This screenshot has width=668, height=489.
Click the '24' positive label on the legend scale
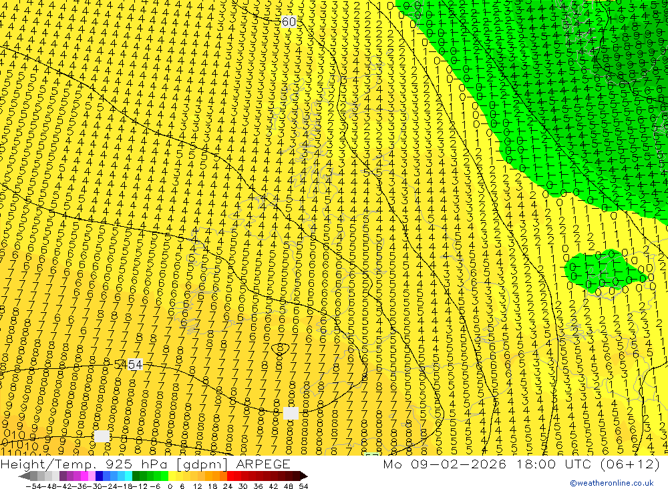click(228, 486)
